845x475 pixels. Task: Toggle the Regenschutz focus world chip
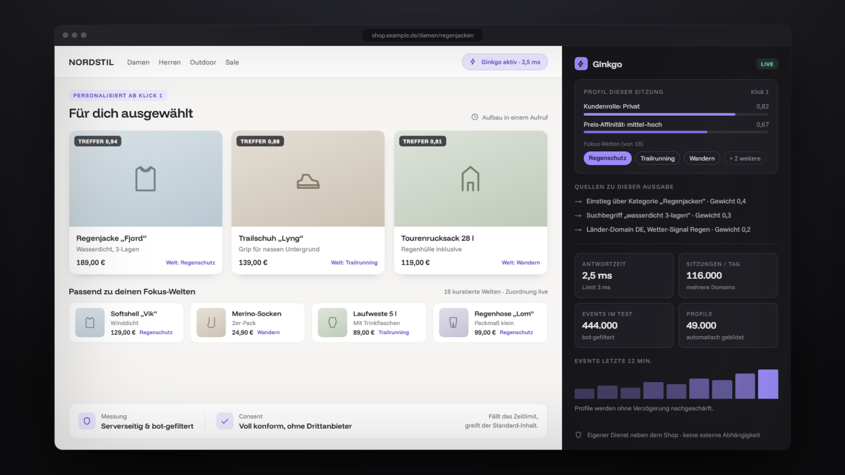tap(607, 158)
